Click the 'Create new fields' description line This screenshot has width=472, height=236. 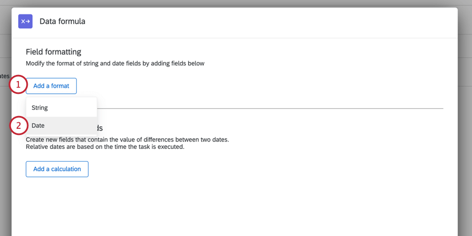coord(127,139)
